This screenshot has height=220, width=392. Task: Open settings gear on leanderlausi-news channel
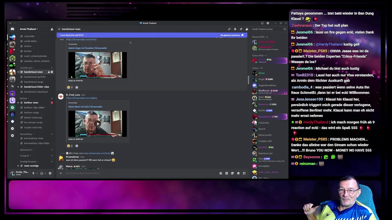pos(52,72)
